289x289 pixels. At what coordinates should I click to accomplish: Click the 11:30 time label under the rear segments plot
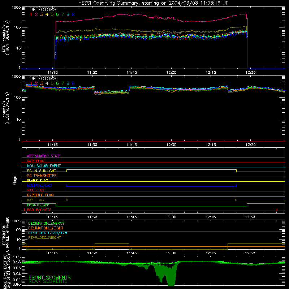click(92, 145)
